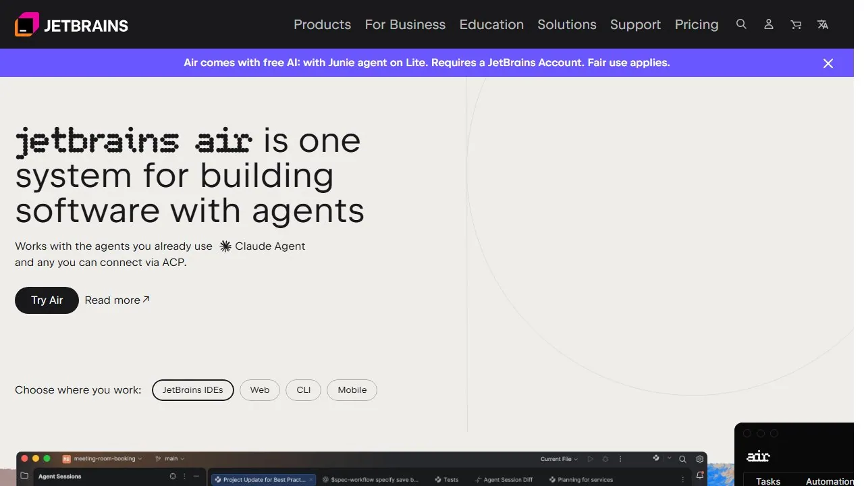864x486 pixels.
Task: Open the JetBrains account icon
Action: pos(768,24)
